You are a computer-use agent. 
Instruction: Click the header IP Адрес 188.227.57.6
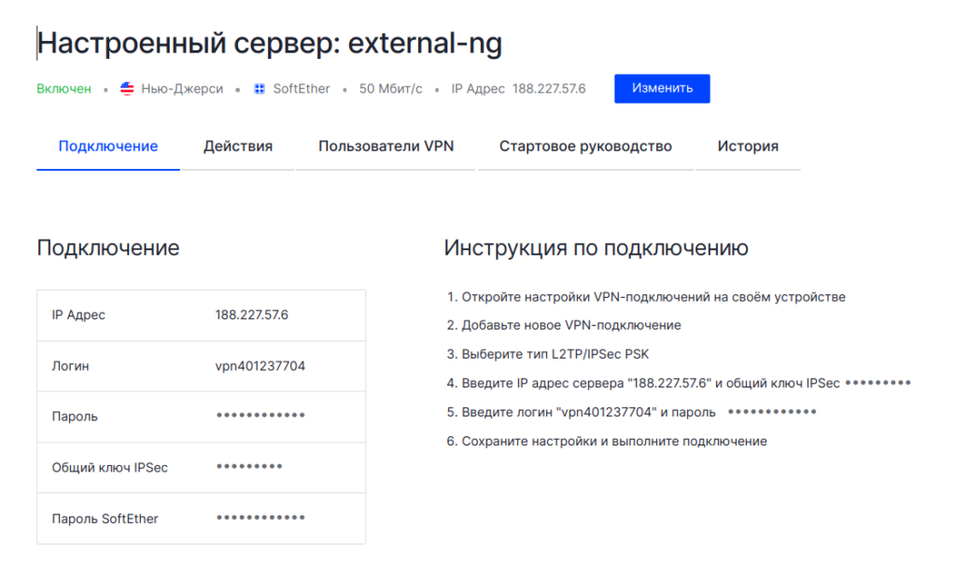(x=518, y=89)
